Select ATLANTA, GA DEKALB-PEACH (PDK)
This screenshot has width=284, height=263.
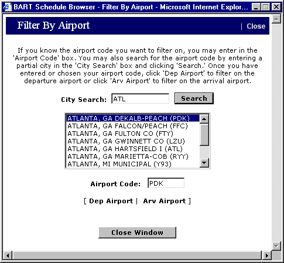coord(133,118)
